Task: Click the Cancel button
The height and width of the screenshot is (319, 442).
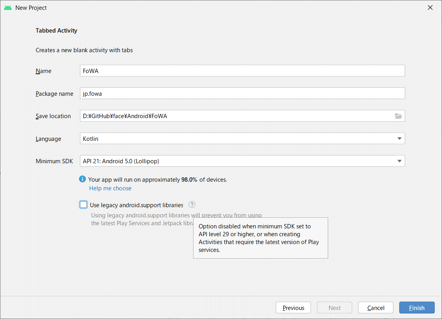Action: 375,308
